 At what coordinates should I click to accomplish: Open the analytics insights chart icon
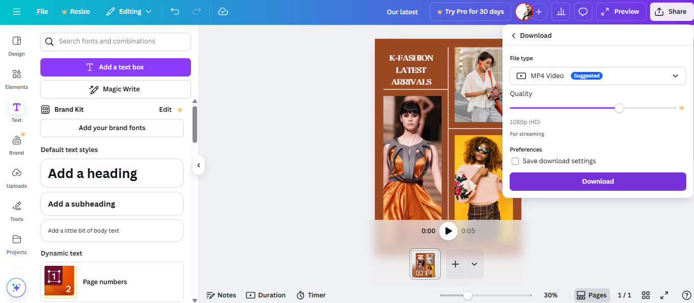[561, 12]
